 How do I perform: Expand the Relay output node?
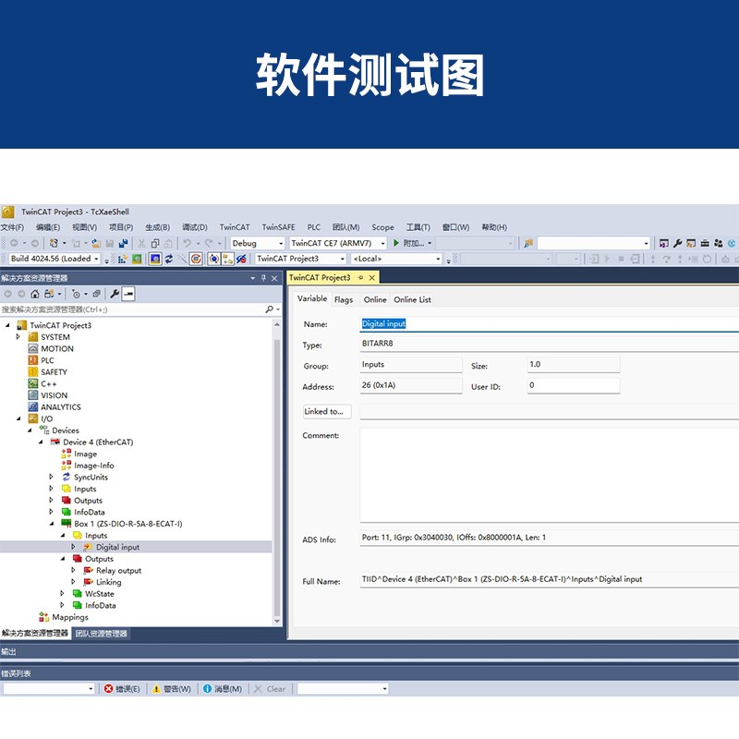pyautogui.click(x=73, y=570)
